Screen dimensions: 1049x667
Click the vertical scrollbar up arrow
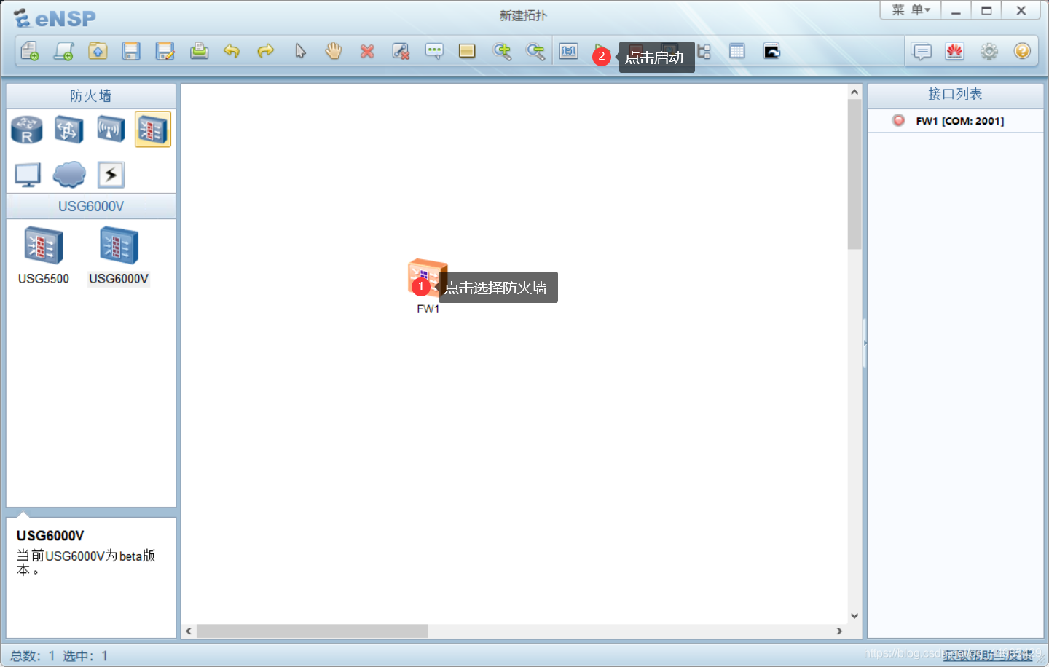pyautogui.click(x=854, y=92)
